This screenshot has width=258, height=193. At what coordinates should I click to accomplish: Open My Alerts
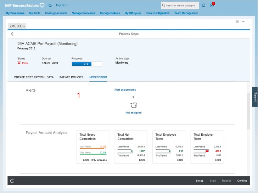click(35, 13)
